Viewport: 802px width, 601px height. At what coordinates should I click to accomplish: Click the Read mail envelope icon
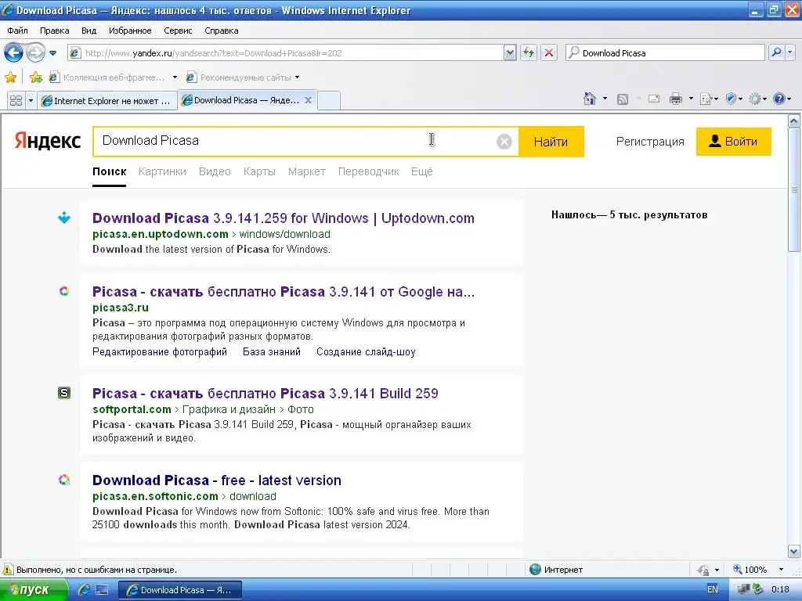[654, 99]
